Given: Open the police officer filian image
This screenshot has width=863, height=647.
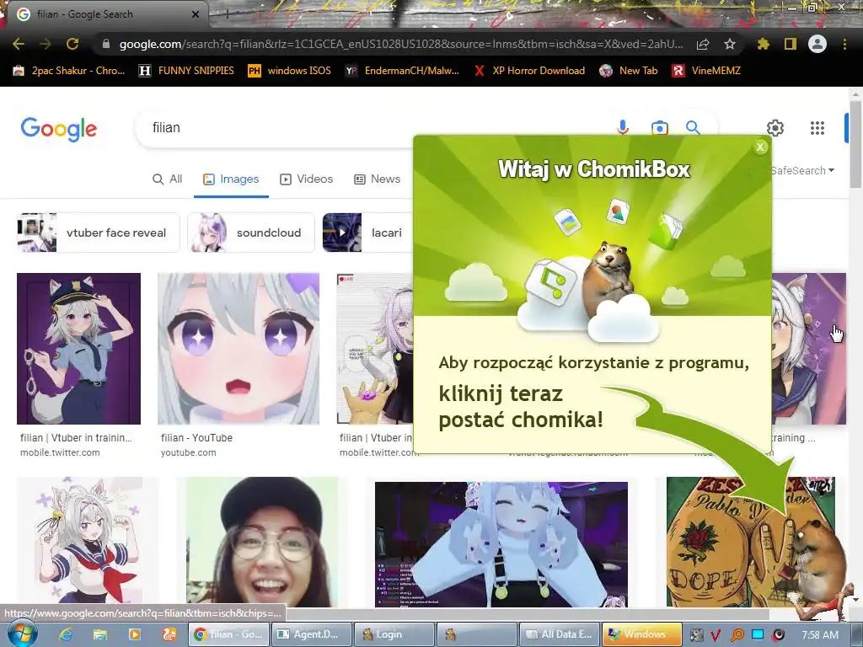Looking at the screenshot, I should (78, 349).
